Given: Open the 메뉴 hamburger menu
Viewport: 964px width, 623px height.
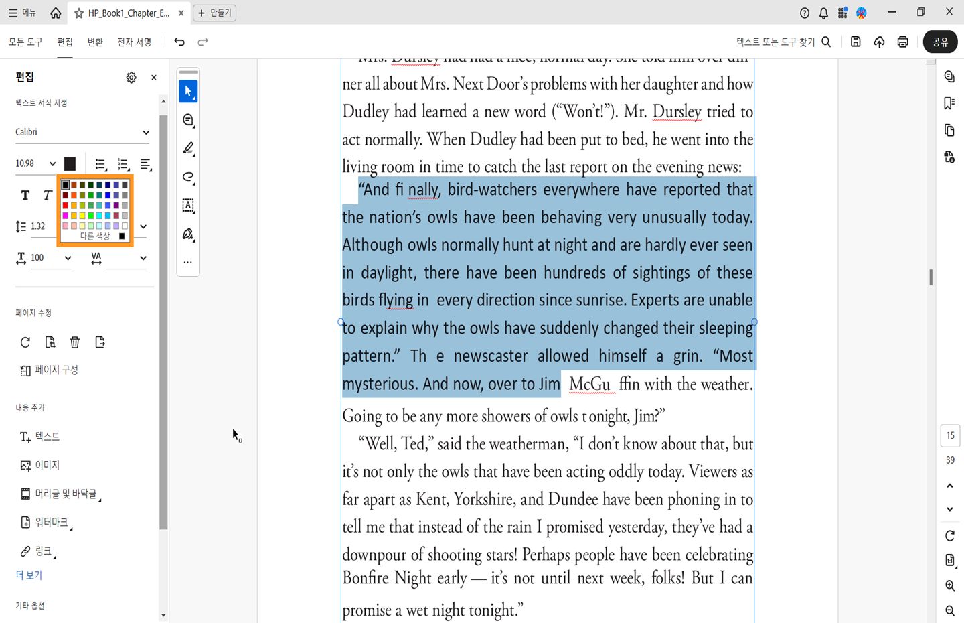Looking at the screenshot, I should pos(22,13).
